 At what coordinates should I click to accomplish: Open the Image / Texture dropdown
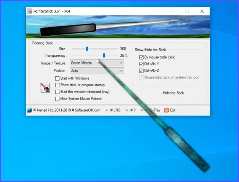point(97,63)
